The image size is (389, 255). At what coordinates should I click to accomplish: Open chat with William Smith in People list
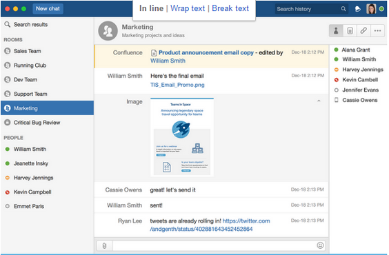pos(47,149)
